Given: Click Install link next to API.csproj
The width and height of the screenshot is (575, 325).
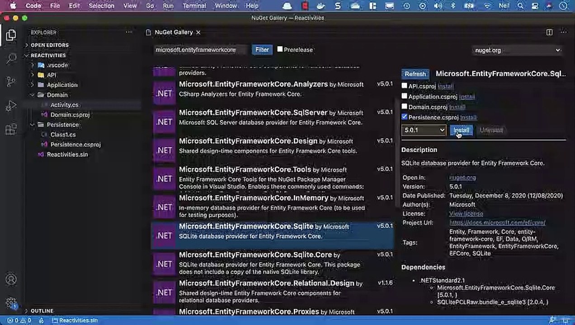Looking at the screenshot, I should tap(446, 86).
